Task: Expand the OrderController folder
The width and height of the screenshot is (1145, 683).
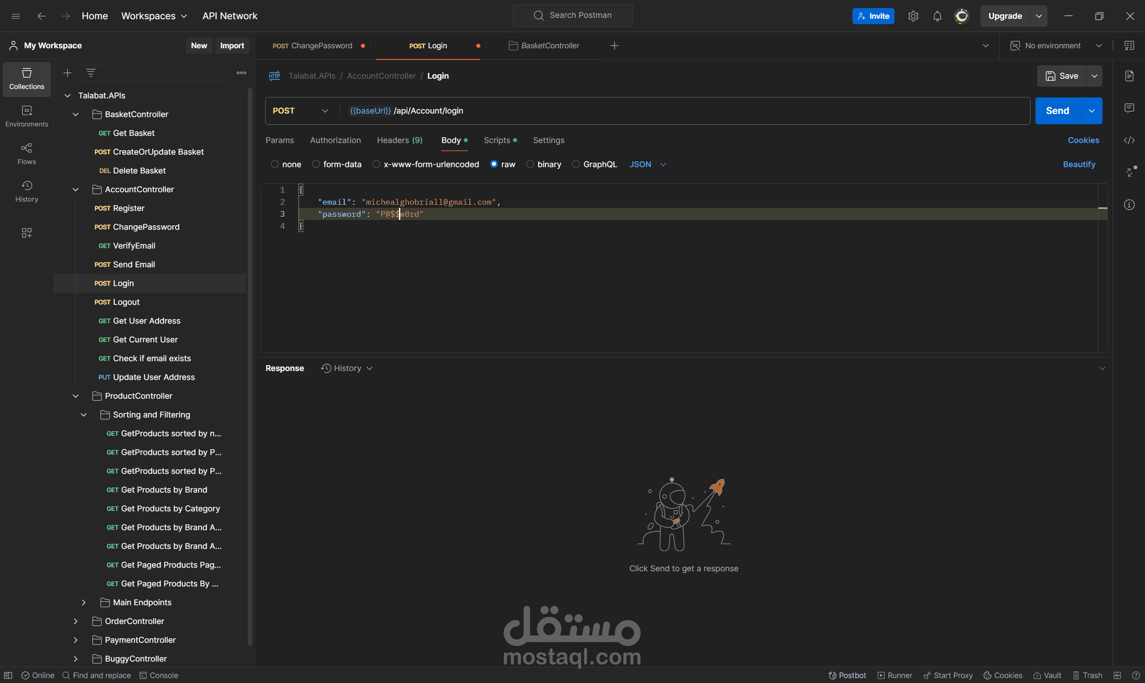Action: click(76, 621)
